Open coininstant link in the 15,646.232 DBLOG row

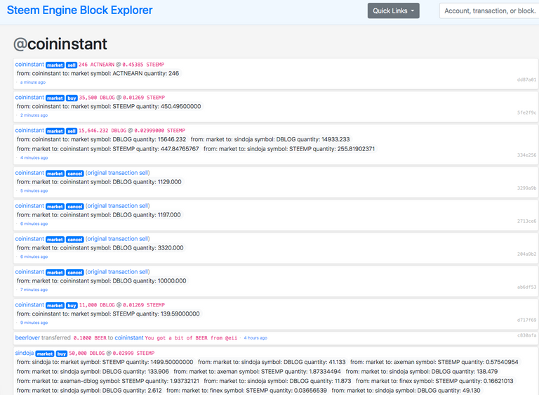(29, 131)
